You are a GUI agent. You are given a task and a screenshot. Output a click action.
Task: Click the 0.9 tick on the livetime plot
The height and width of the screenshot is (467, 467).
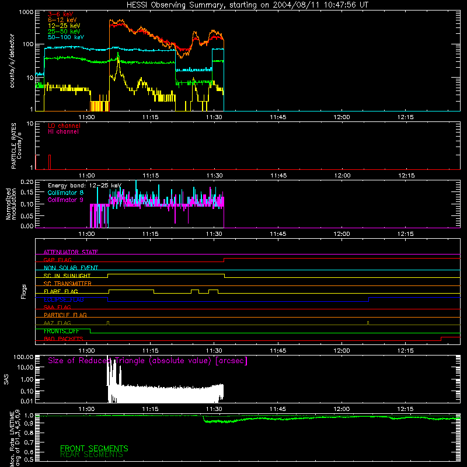point(29,424)
